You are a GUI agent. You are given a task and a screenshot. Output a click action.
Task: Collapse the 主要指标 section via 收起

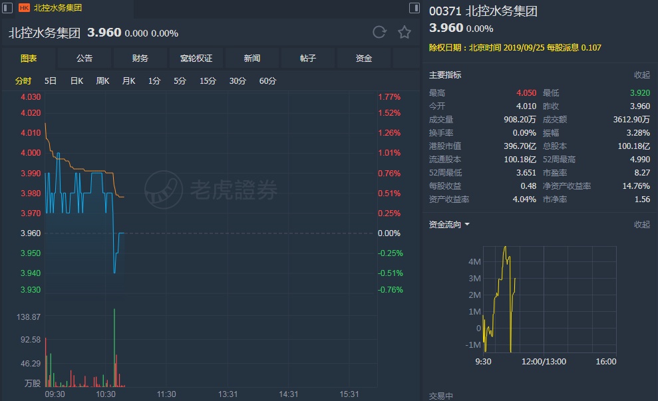pos(641,75)
